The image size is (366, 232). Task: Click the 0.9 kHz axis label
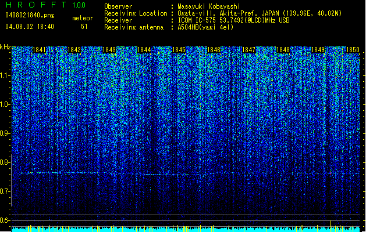(x=5, y=133)
